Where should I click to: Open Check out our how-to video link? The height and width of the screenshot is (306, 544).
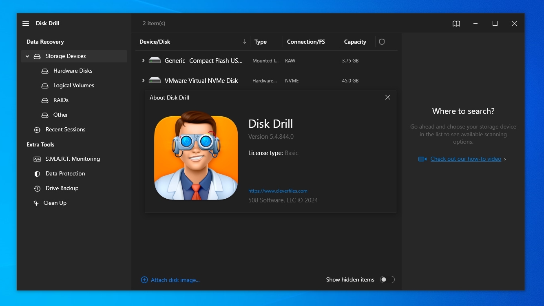(466, 159)
